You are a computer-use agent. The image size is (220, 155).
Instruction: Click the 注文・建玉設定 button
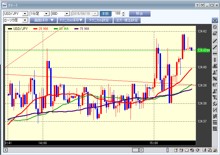coord(127,20)
